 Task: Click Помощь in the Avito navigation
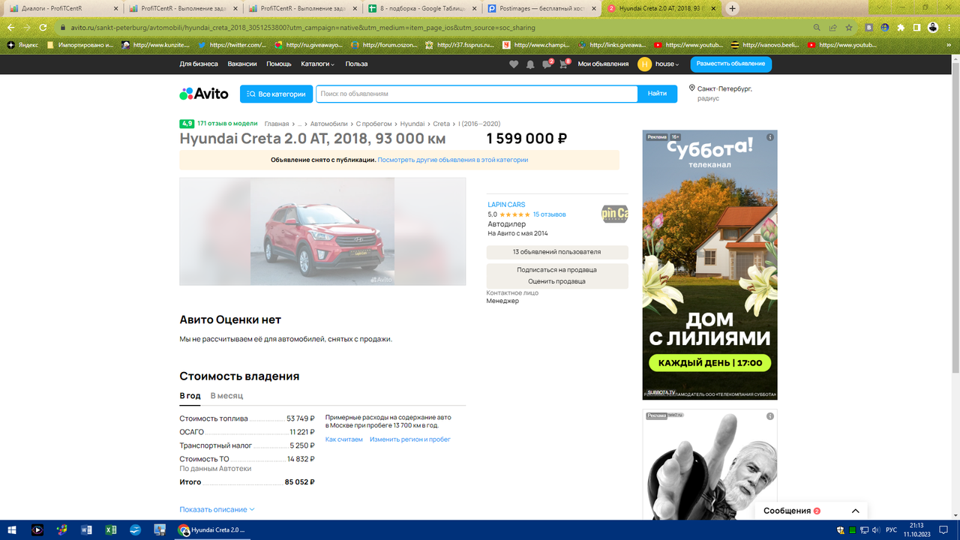point(278,64)
